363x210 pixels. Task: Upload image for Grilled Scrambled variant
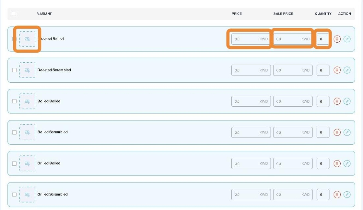click(27, 194)
